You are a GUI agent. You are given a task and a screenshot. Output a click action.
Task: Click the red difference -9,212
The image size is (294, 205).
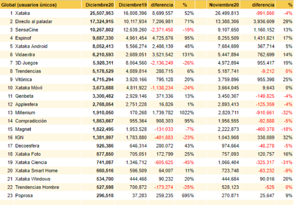pos(268,71)
